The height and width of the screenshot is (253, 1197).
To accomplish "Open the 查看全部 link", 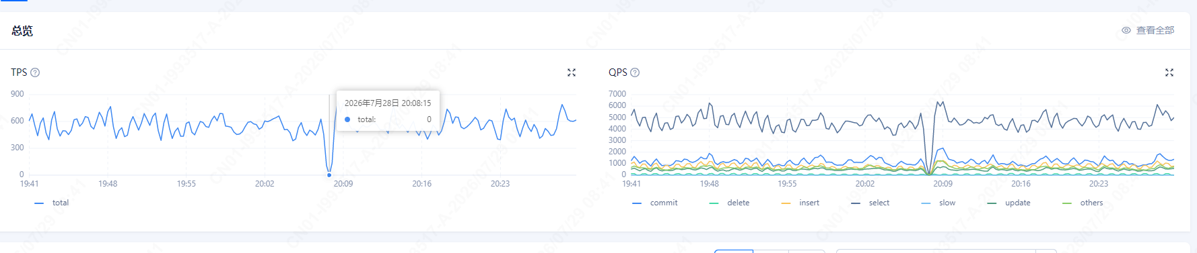I will pos(1155,30).
